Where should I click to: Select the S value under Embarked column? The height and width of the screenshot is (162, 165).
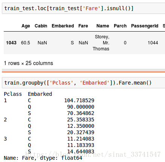point(72,43)
